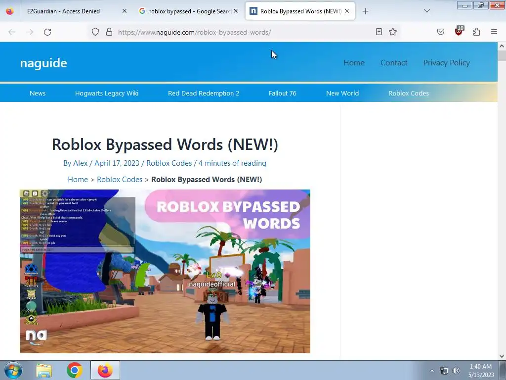
Task: Open the Extensions puzzle icon
Action: [x=477, y=32]
